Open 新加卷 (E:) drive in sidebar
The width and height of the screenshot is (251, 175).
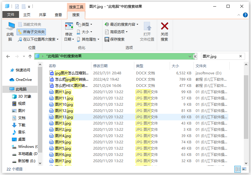[x=24, y=161]
